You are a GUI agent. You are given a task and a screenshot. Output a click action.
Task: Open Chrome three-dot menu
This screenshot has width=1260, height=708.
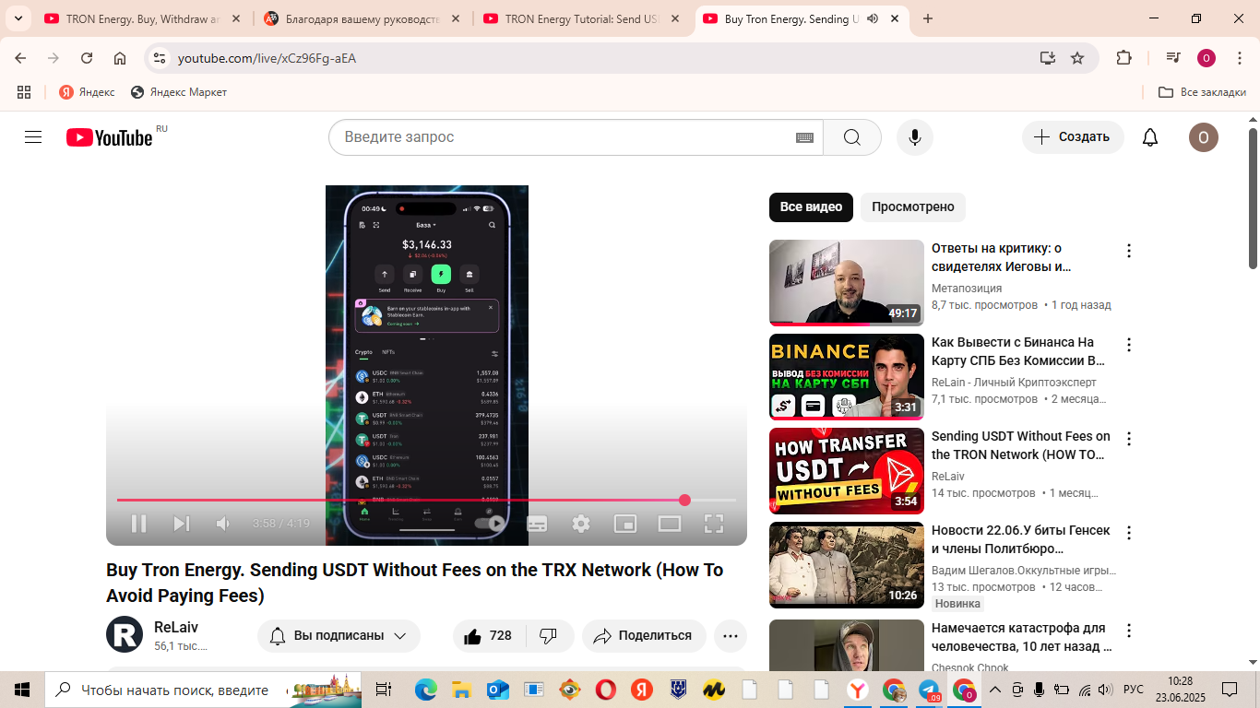[1239, 58]
